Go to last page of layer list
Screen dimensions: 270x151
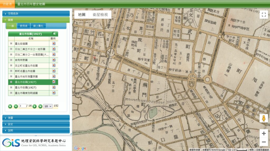pos(40,106)
